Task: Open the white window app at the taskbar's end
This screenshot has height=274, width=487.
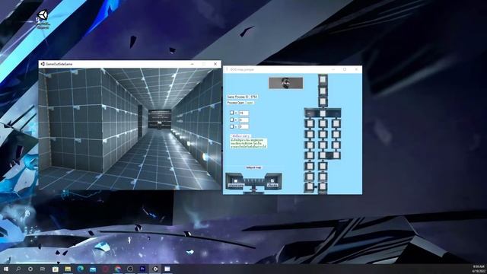Action: point(167,269)
